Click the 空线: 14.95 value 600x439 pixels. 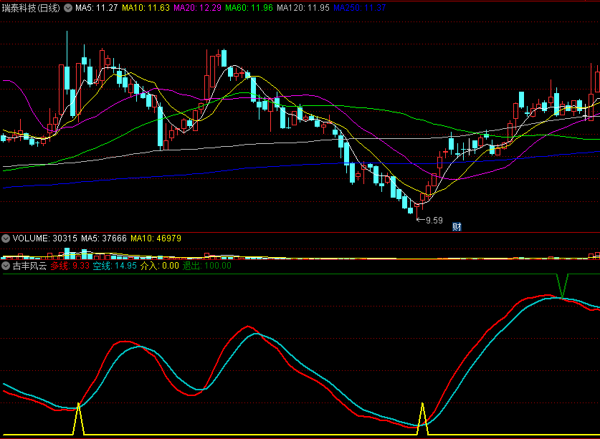(115, 266)
